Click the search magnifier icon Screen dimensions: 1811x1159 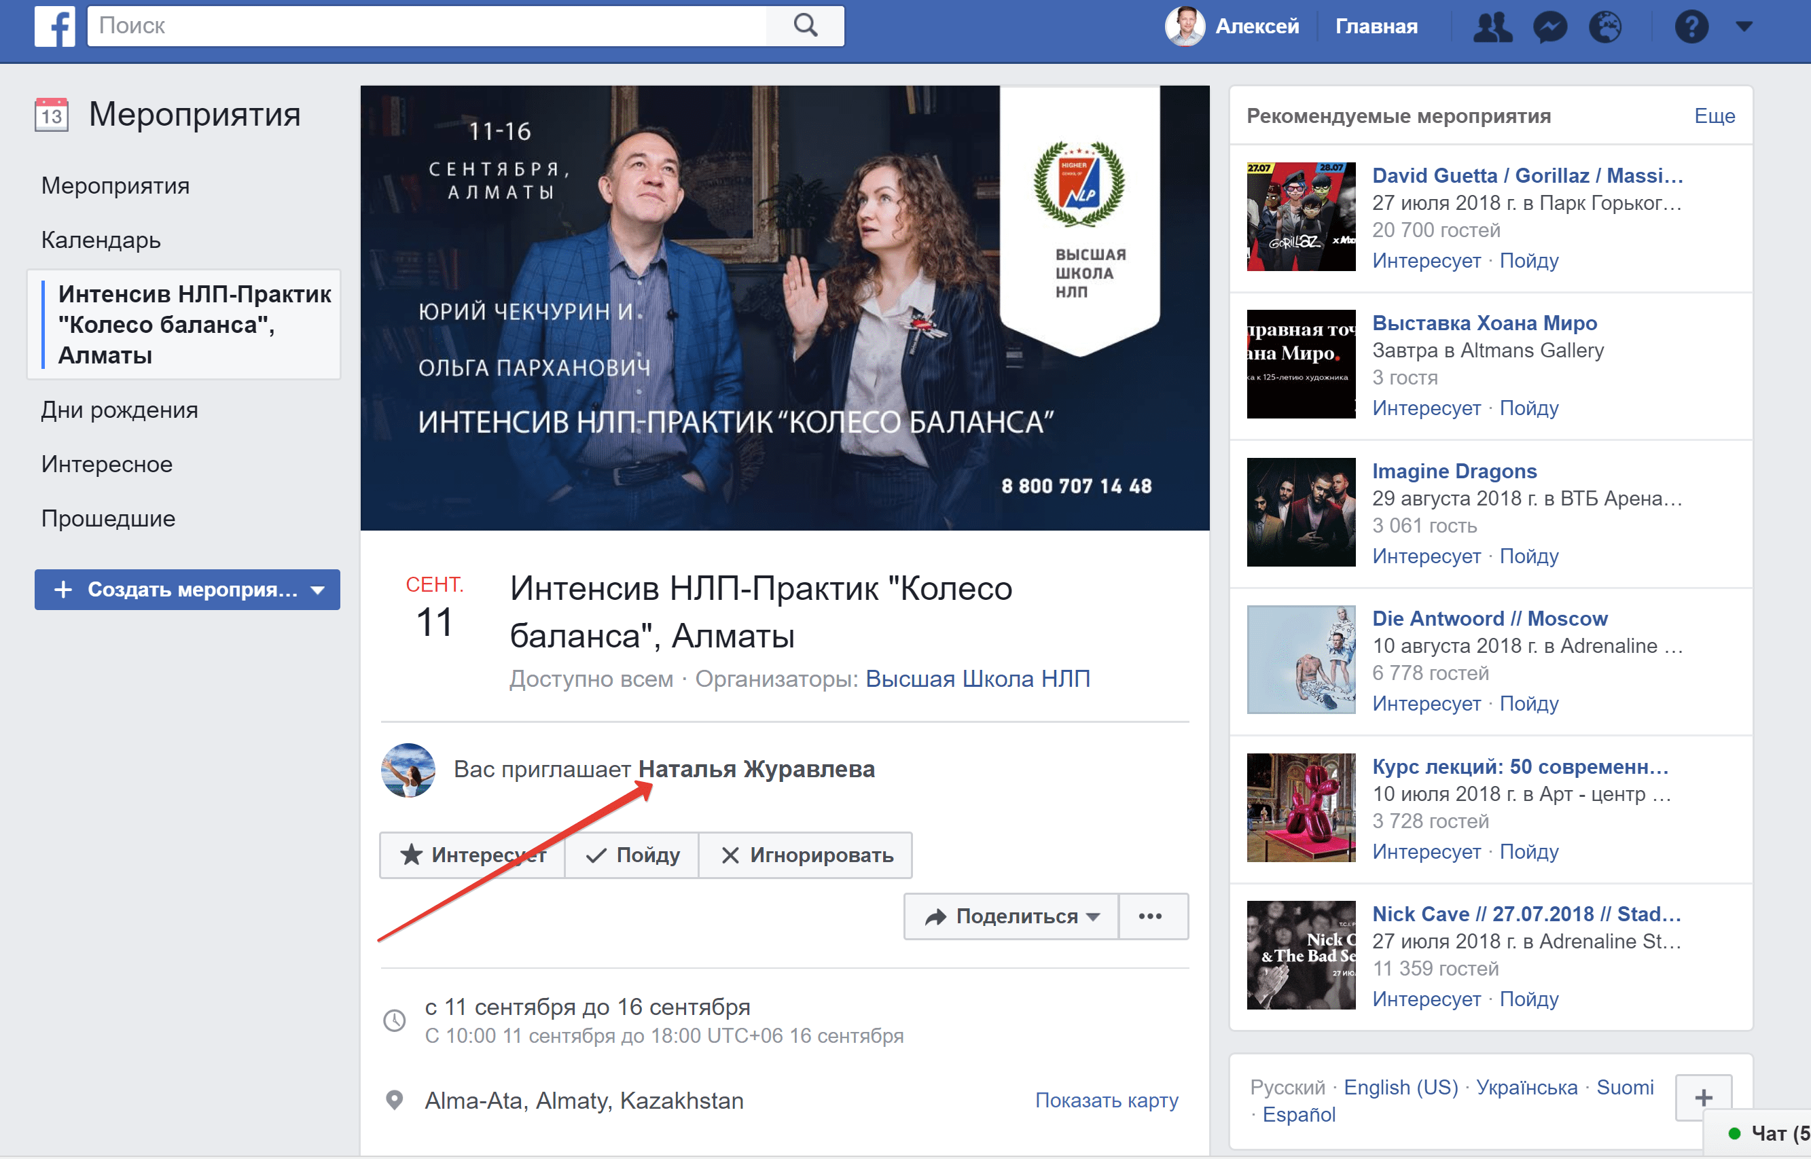tap(804, 26)
